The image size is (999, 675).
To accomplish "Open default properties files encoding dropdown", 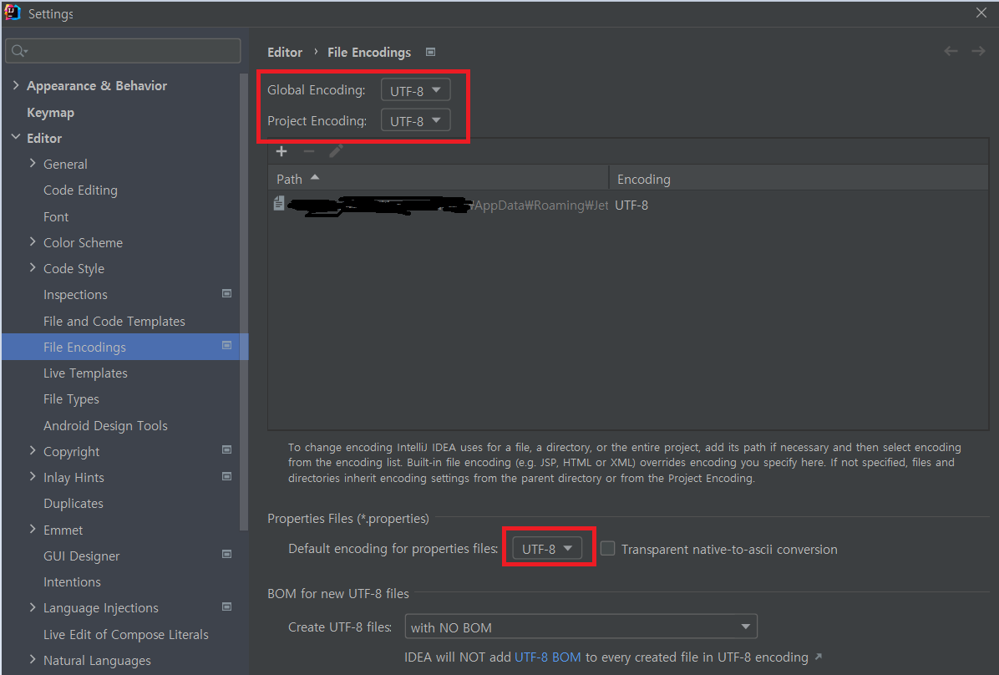I will coord(547,548).
